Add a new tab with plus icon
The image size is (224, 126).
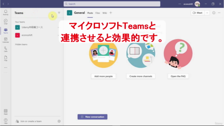(x=111, y=13)
